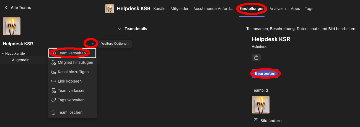The image size is (360, 127).
Task: Choose Team verwalten from context menu
Action: (72, 53)
